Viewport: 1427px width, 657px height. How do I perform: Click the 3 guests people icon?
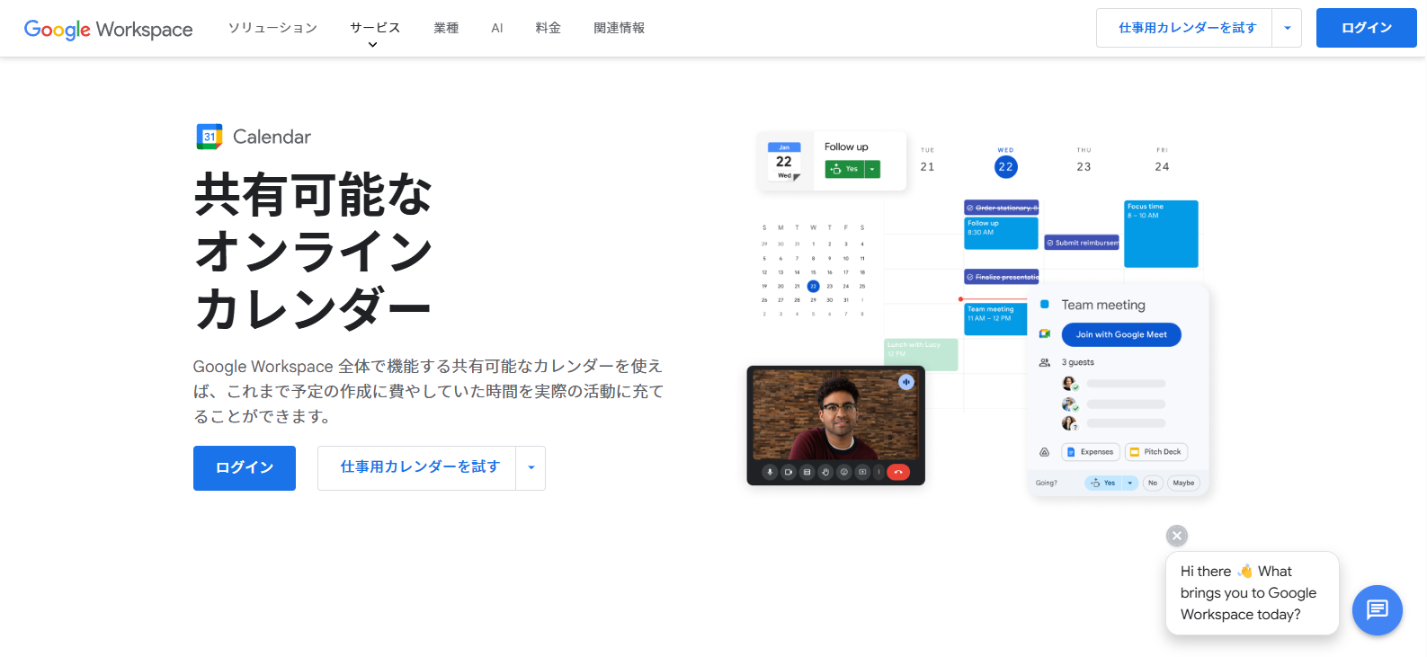(x=1045, y=362)
